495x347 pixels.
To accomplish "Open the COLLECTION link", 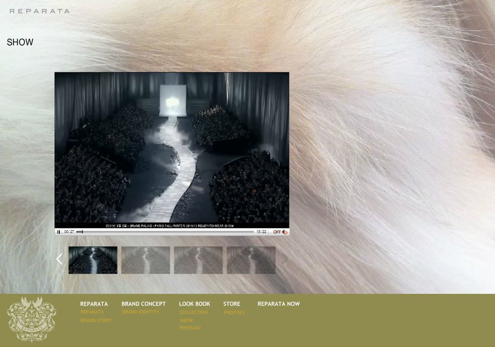I will tap(193, 312).
